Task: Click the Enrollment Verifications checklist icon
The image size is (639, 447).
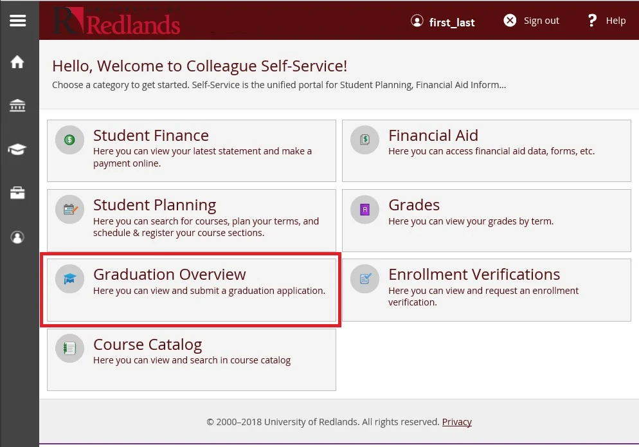Action: 364,278
